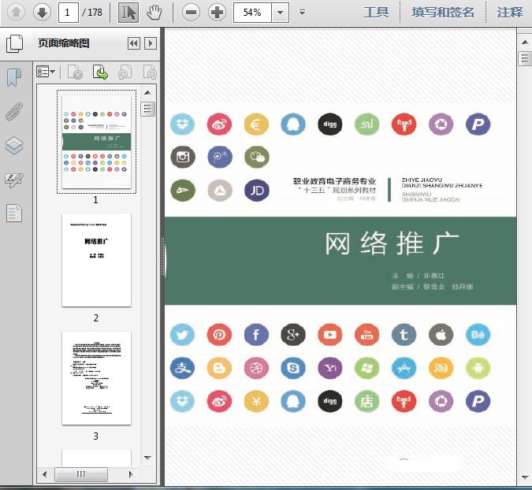Open the zoom percentage dropdown arrow
Screen dimensions: 532x490
281,13
